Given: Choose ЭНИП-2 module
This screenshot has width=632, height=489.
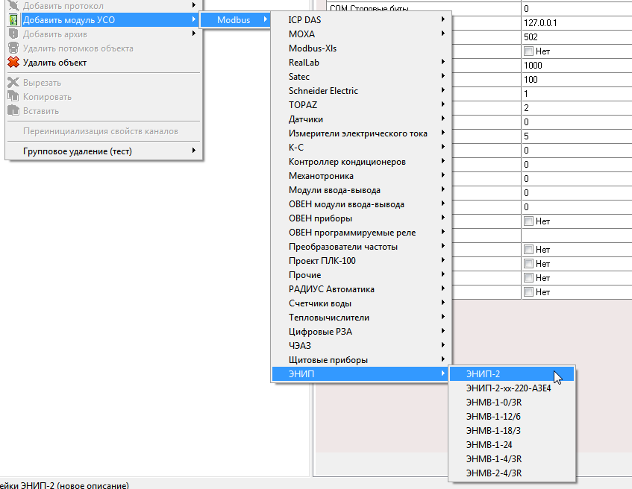Looking at the screenshot, I should [x=512, y=373].
